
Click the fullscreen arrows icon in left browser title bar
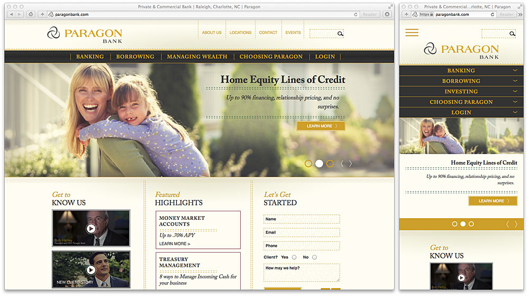click(x=390, y=6)
